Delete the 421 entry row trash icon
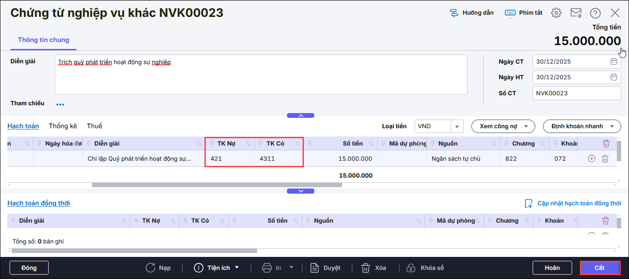Screen dimensions: 629x279 point(605,159)
